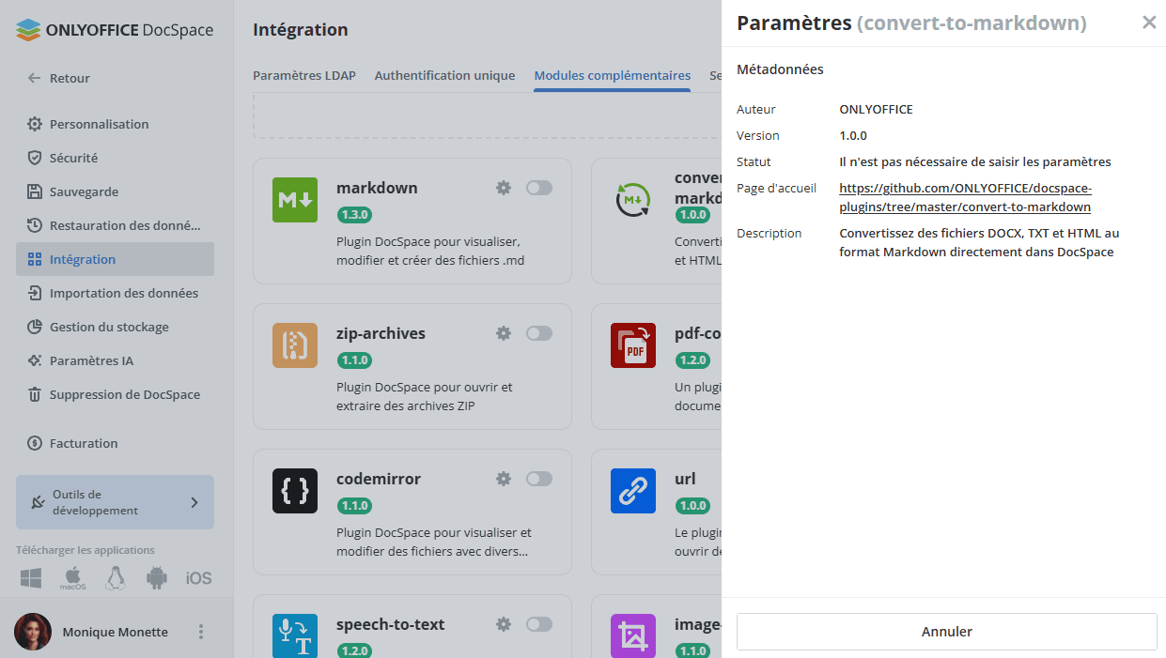This screenshot has height=658, width=1166.
Task: Click the ONLYOFFICE DocSpace logo
Action: (x=115, y=30)
